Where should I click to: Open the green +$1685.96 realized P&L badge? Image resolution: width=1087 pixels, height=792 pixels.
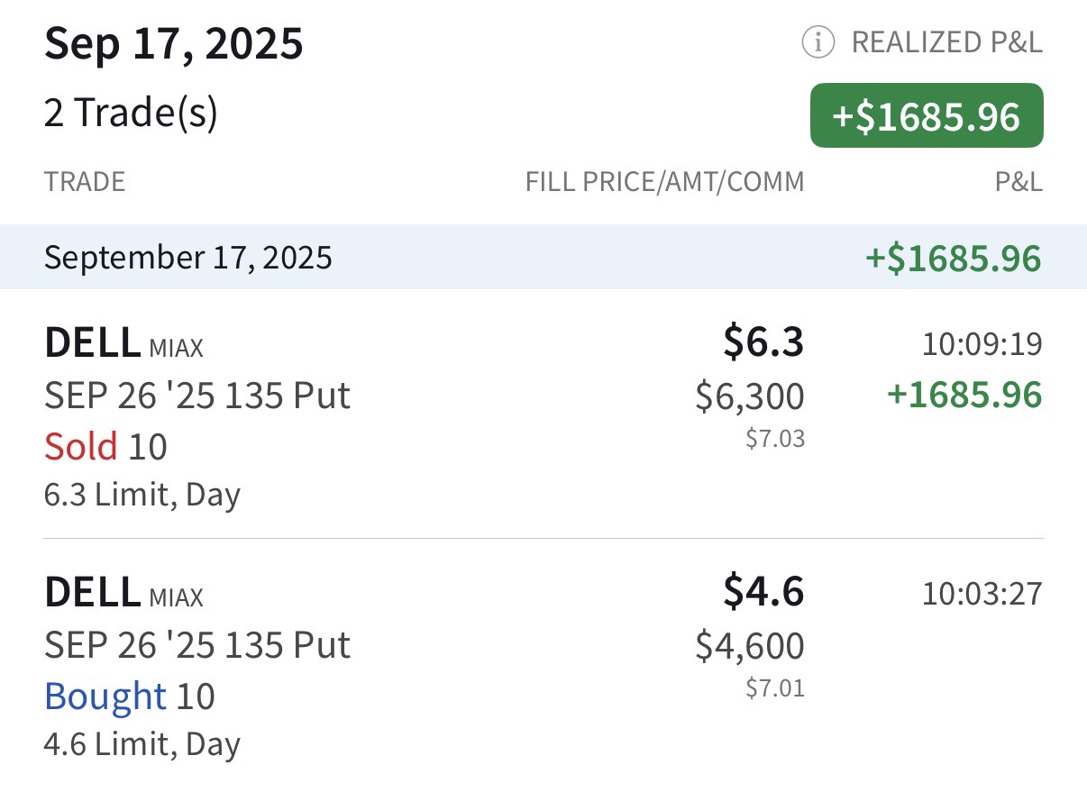pyautogui.click(x=927, y=115)
